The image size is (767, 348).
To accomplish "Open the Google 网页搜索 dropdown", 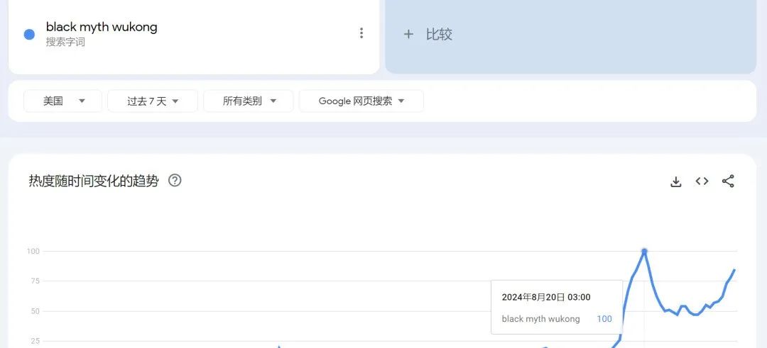I will (361, 101).
